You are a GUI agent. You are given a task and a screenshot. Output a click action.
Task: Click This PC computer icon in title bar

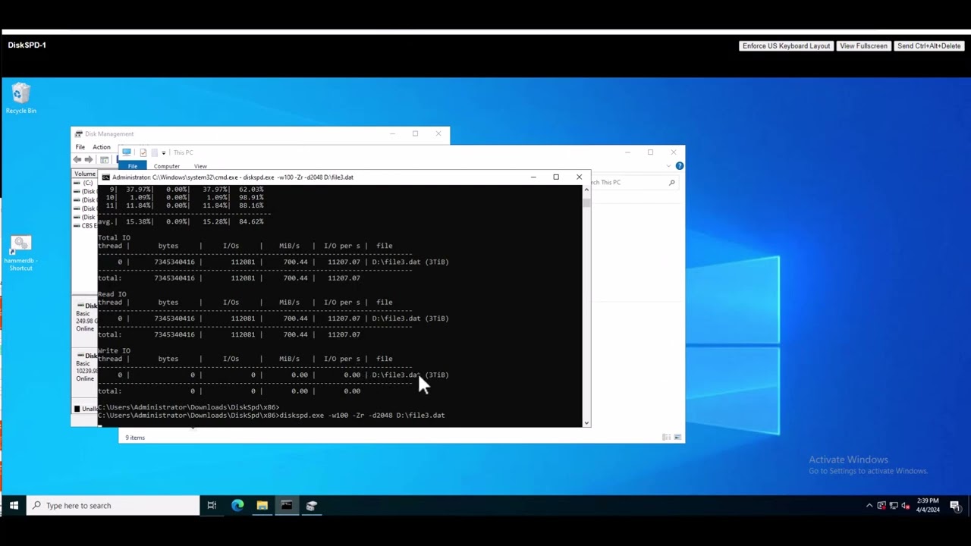(127, 152)
